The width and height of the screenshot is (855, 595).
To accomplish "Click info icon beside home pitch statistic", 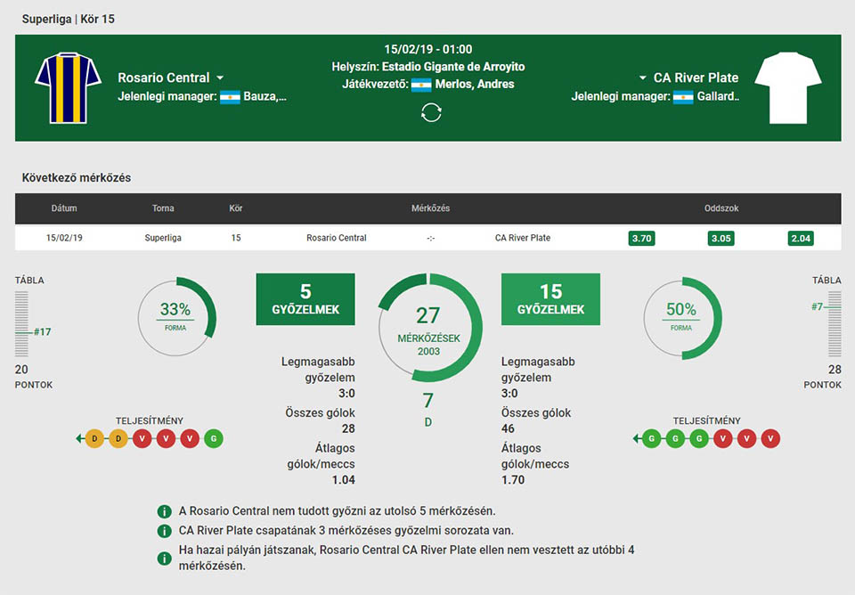I will tap(164, 558).
